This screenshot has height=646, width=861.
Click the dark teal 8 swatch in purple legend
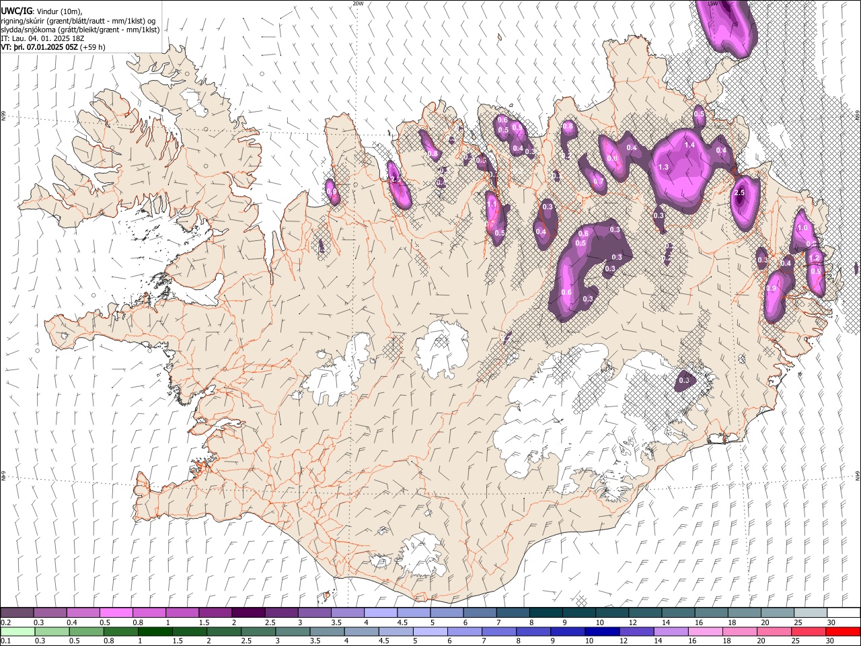[x=546, y=612]
